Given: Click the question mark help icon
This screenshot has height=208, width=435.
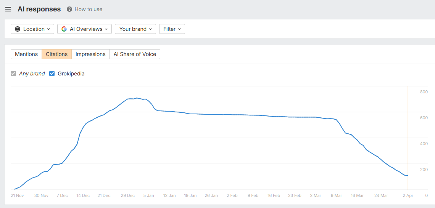Looking at the screenshot, I should [x=69, y=9].
